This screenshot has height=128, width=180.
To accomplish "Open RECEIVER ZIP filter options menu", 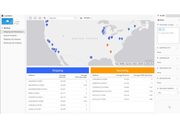I will (177, 79).
